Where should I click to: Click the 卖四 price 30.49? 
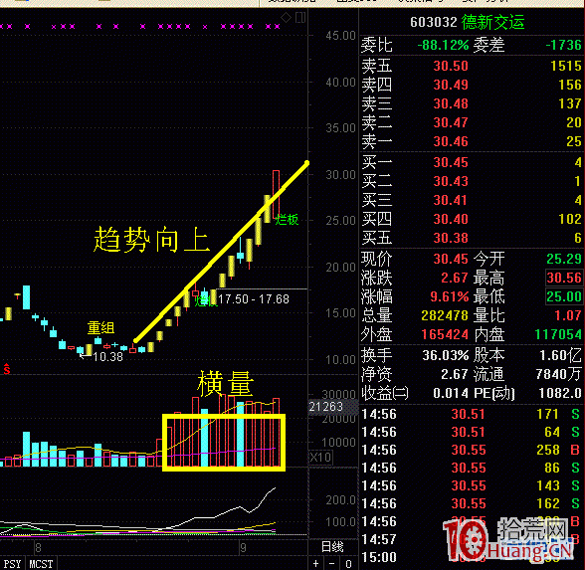pyautogui.click(x=451, y=86)
